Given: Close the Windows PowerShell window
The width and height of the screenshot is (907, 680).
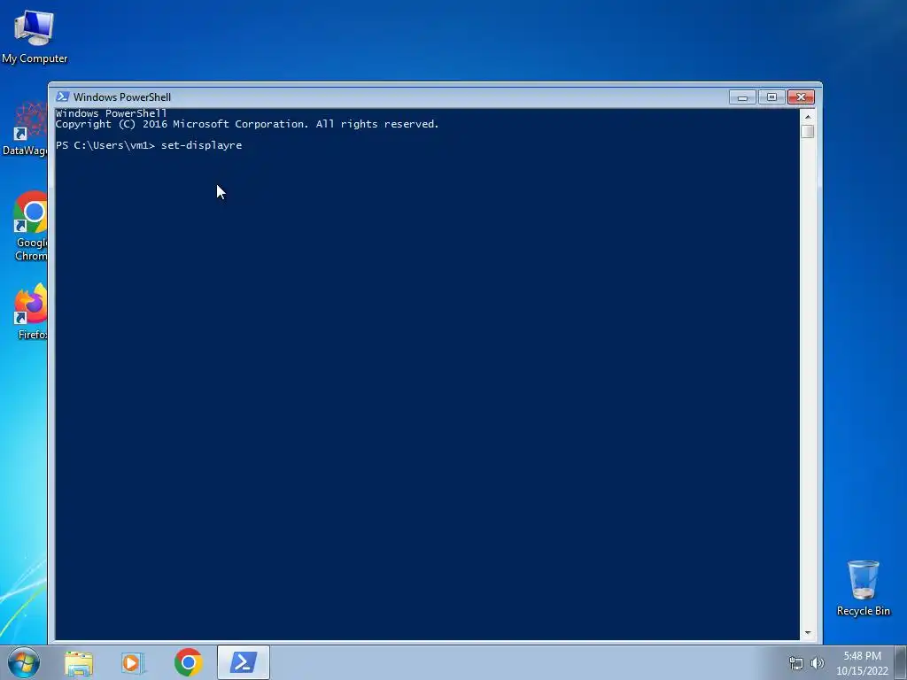Looking at the screenshot, I should click(801, 97).
